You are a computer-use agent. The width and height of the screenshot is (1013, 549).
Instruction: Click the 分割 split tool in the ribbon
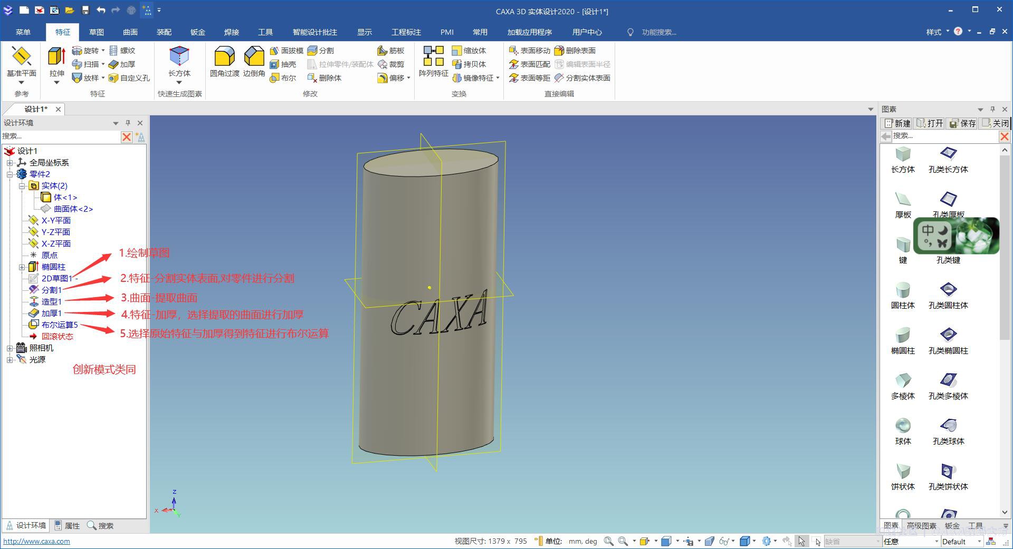[x=321, y=51]
